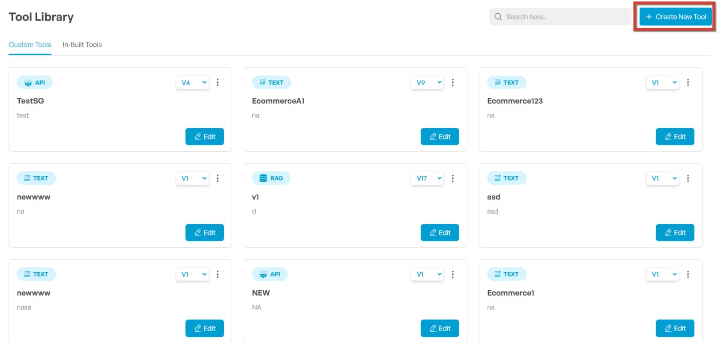Click the Create New Tool button

coord(676,16)
